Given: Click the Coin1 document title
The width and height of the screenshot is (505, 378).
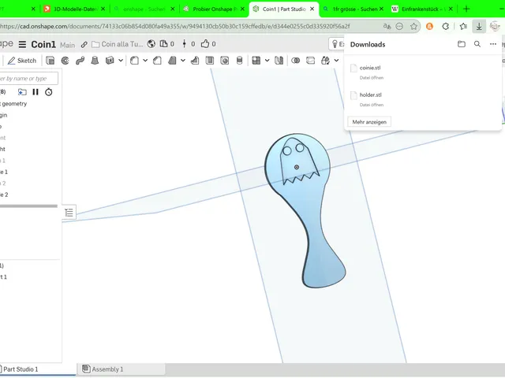Looking at the screenshot, I should pos(43,44).
